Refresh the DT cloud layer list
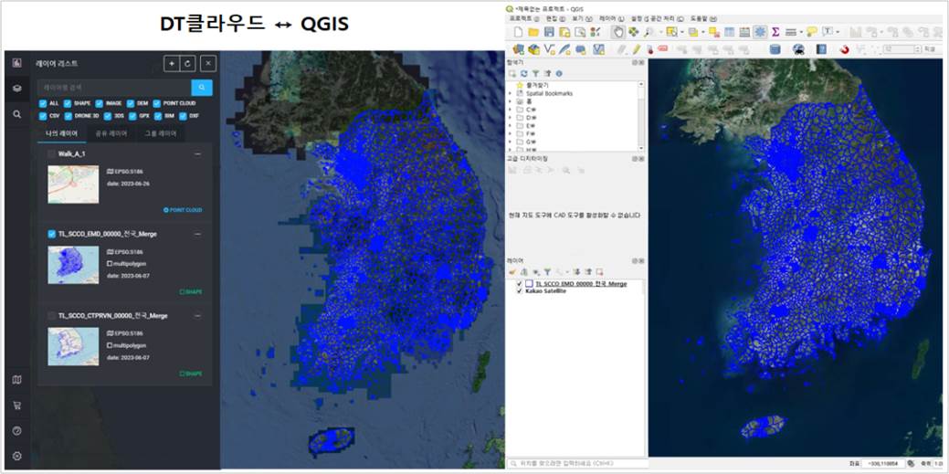Viewport: 949px width, 474px height. pyautogui.click(x=188, y=63)
